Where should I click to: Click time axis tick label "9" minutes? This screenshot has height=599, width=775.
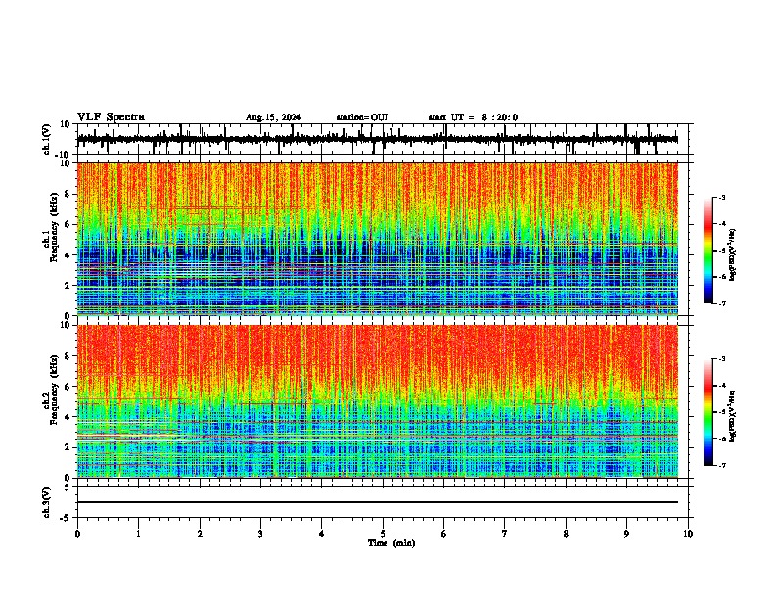click(626, 534)
